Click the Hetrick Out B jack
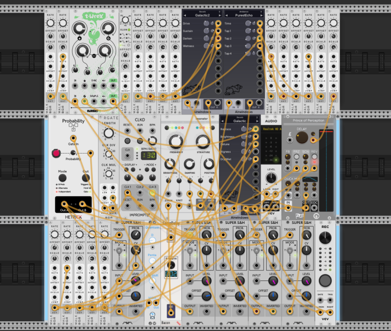 click(82, 204)
